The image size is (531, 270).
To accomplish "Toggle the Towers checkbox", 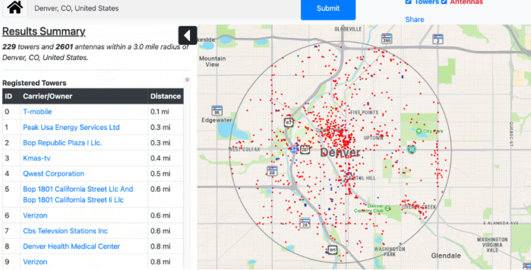I will pos(409,1).
